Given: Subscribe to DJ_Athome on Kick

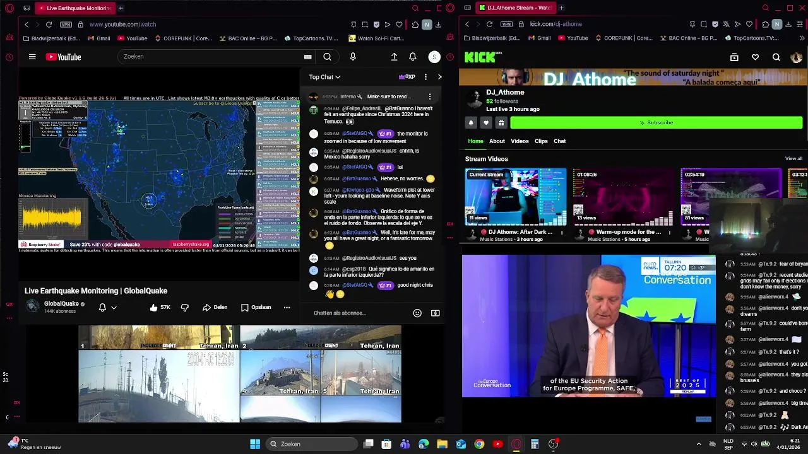Looking at the screenshot, I should (656, 123).
